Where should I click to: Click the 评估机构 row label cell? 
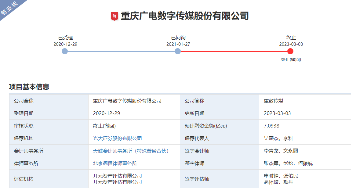(24, 179)
